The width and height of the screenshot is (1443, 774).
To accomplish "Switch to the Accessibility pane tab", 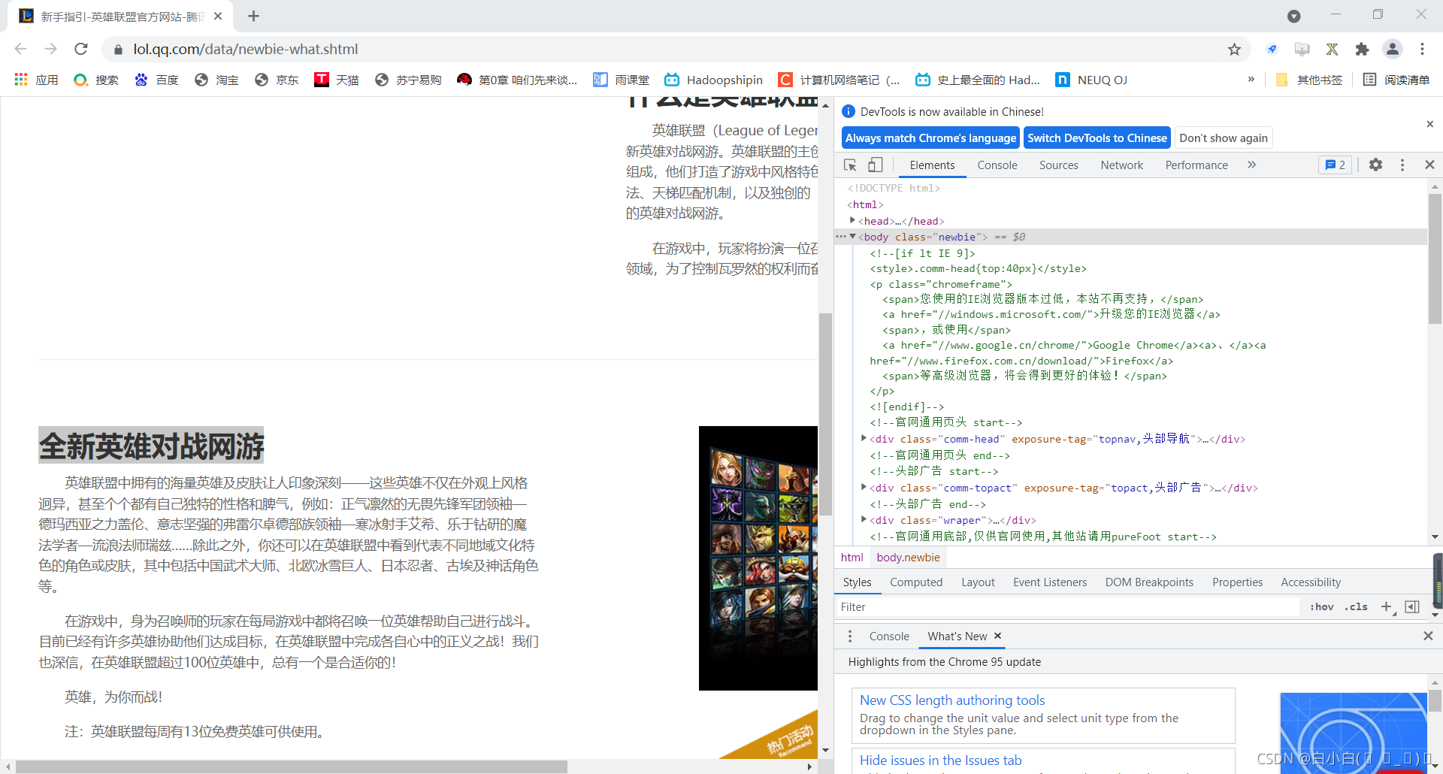I will point(1311,582).
